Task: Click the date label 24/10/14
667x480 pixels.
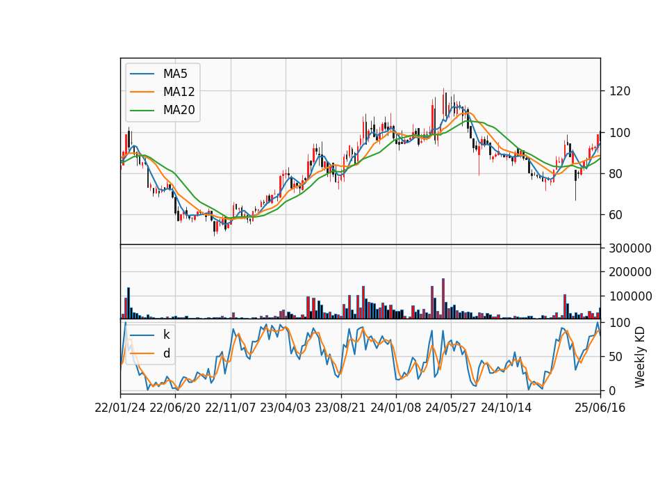Action: click(507, 408)
